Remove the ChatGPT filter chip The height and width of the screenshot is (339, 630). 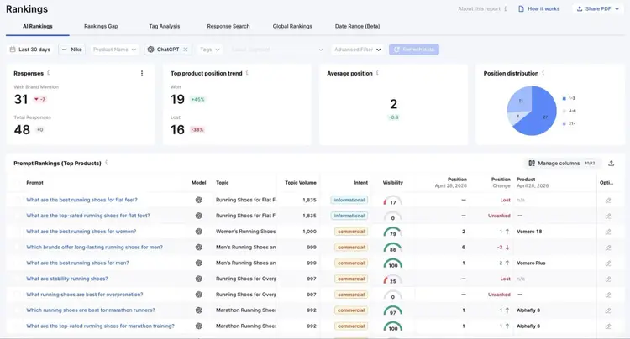pyautogui.click(x=186, y=50)
